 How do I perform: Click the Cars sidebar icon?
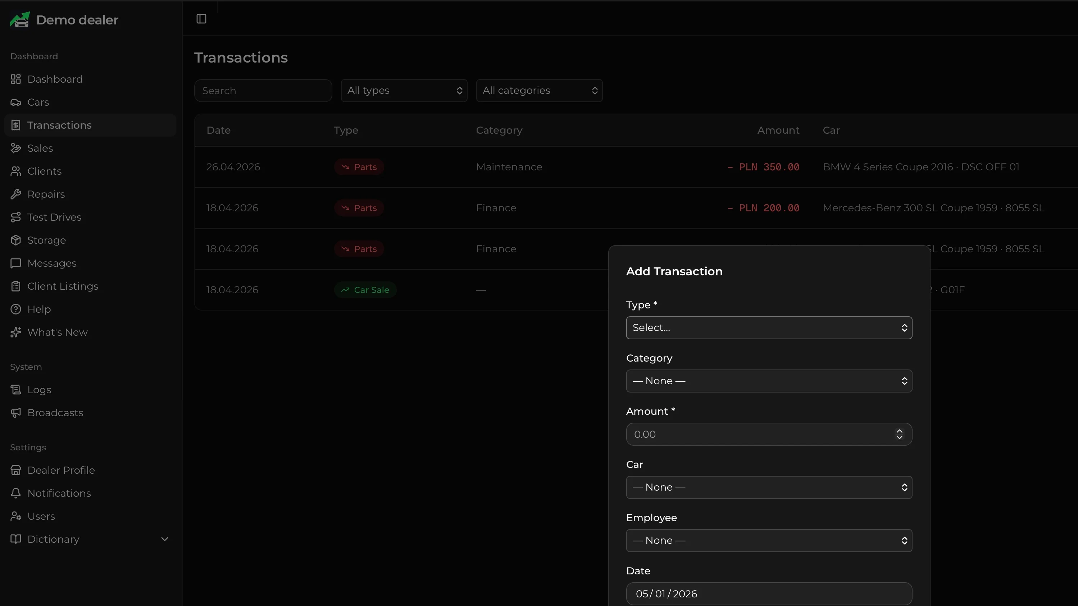pyautogui.click(x=16, y=102)
